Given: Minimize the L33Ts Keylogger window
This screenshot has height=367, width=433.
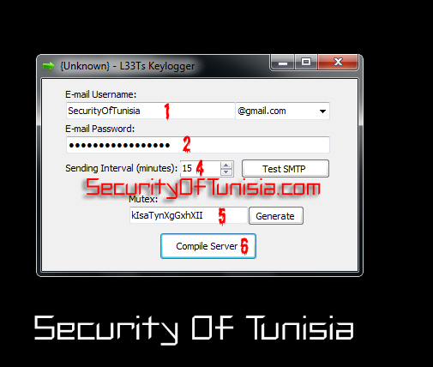Looking at the screenshot, I should pyautogui.click(x=282, y=62).
